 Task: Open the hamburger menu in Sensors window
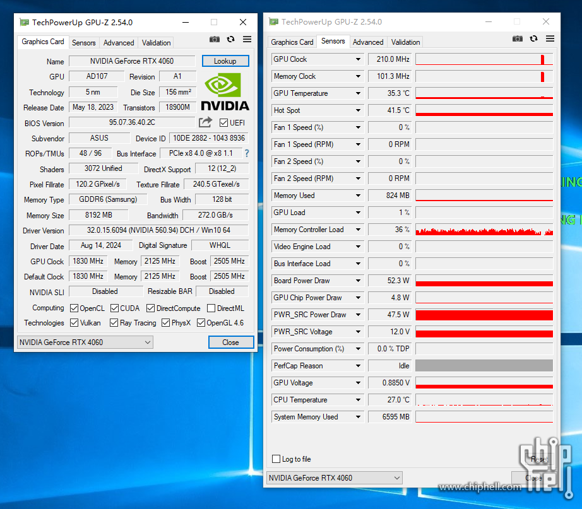coord(550,38)
